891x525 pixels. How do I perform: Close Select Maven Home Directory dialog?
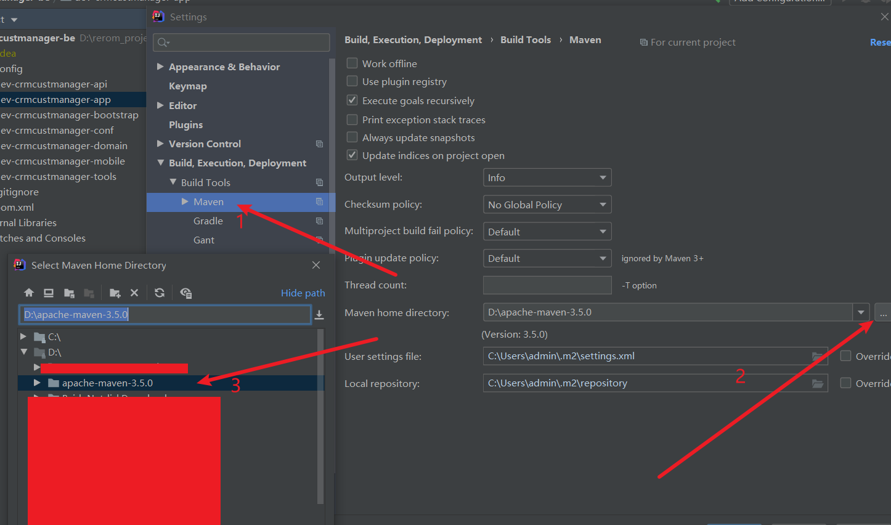(x=316, y=265)
